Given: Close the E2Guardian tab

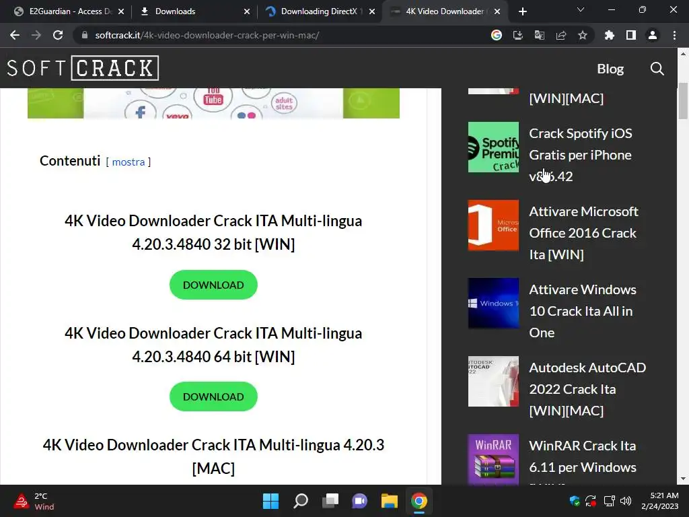Looking at the screenshot, I should (x=121, y=11).
